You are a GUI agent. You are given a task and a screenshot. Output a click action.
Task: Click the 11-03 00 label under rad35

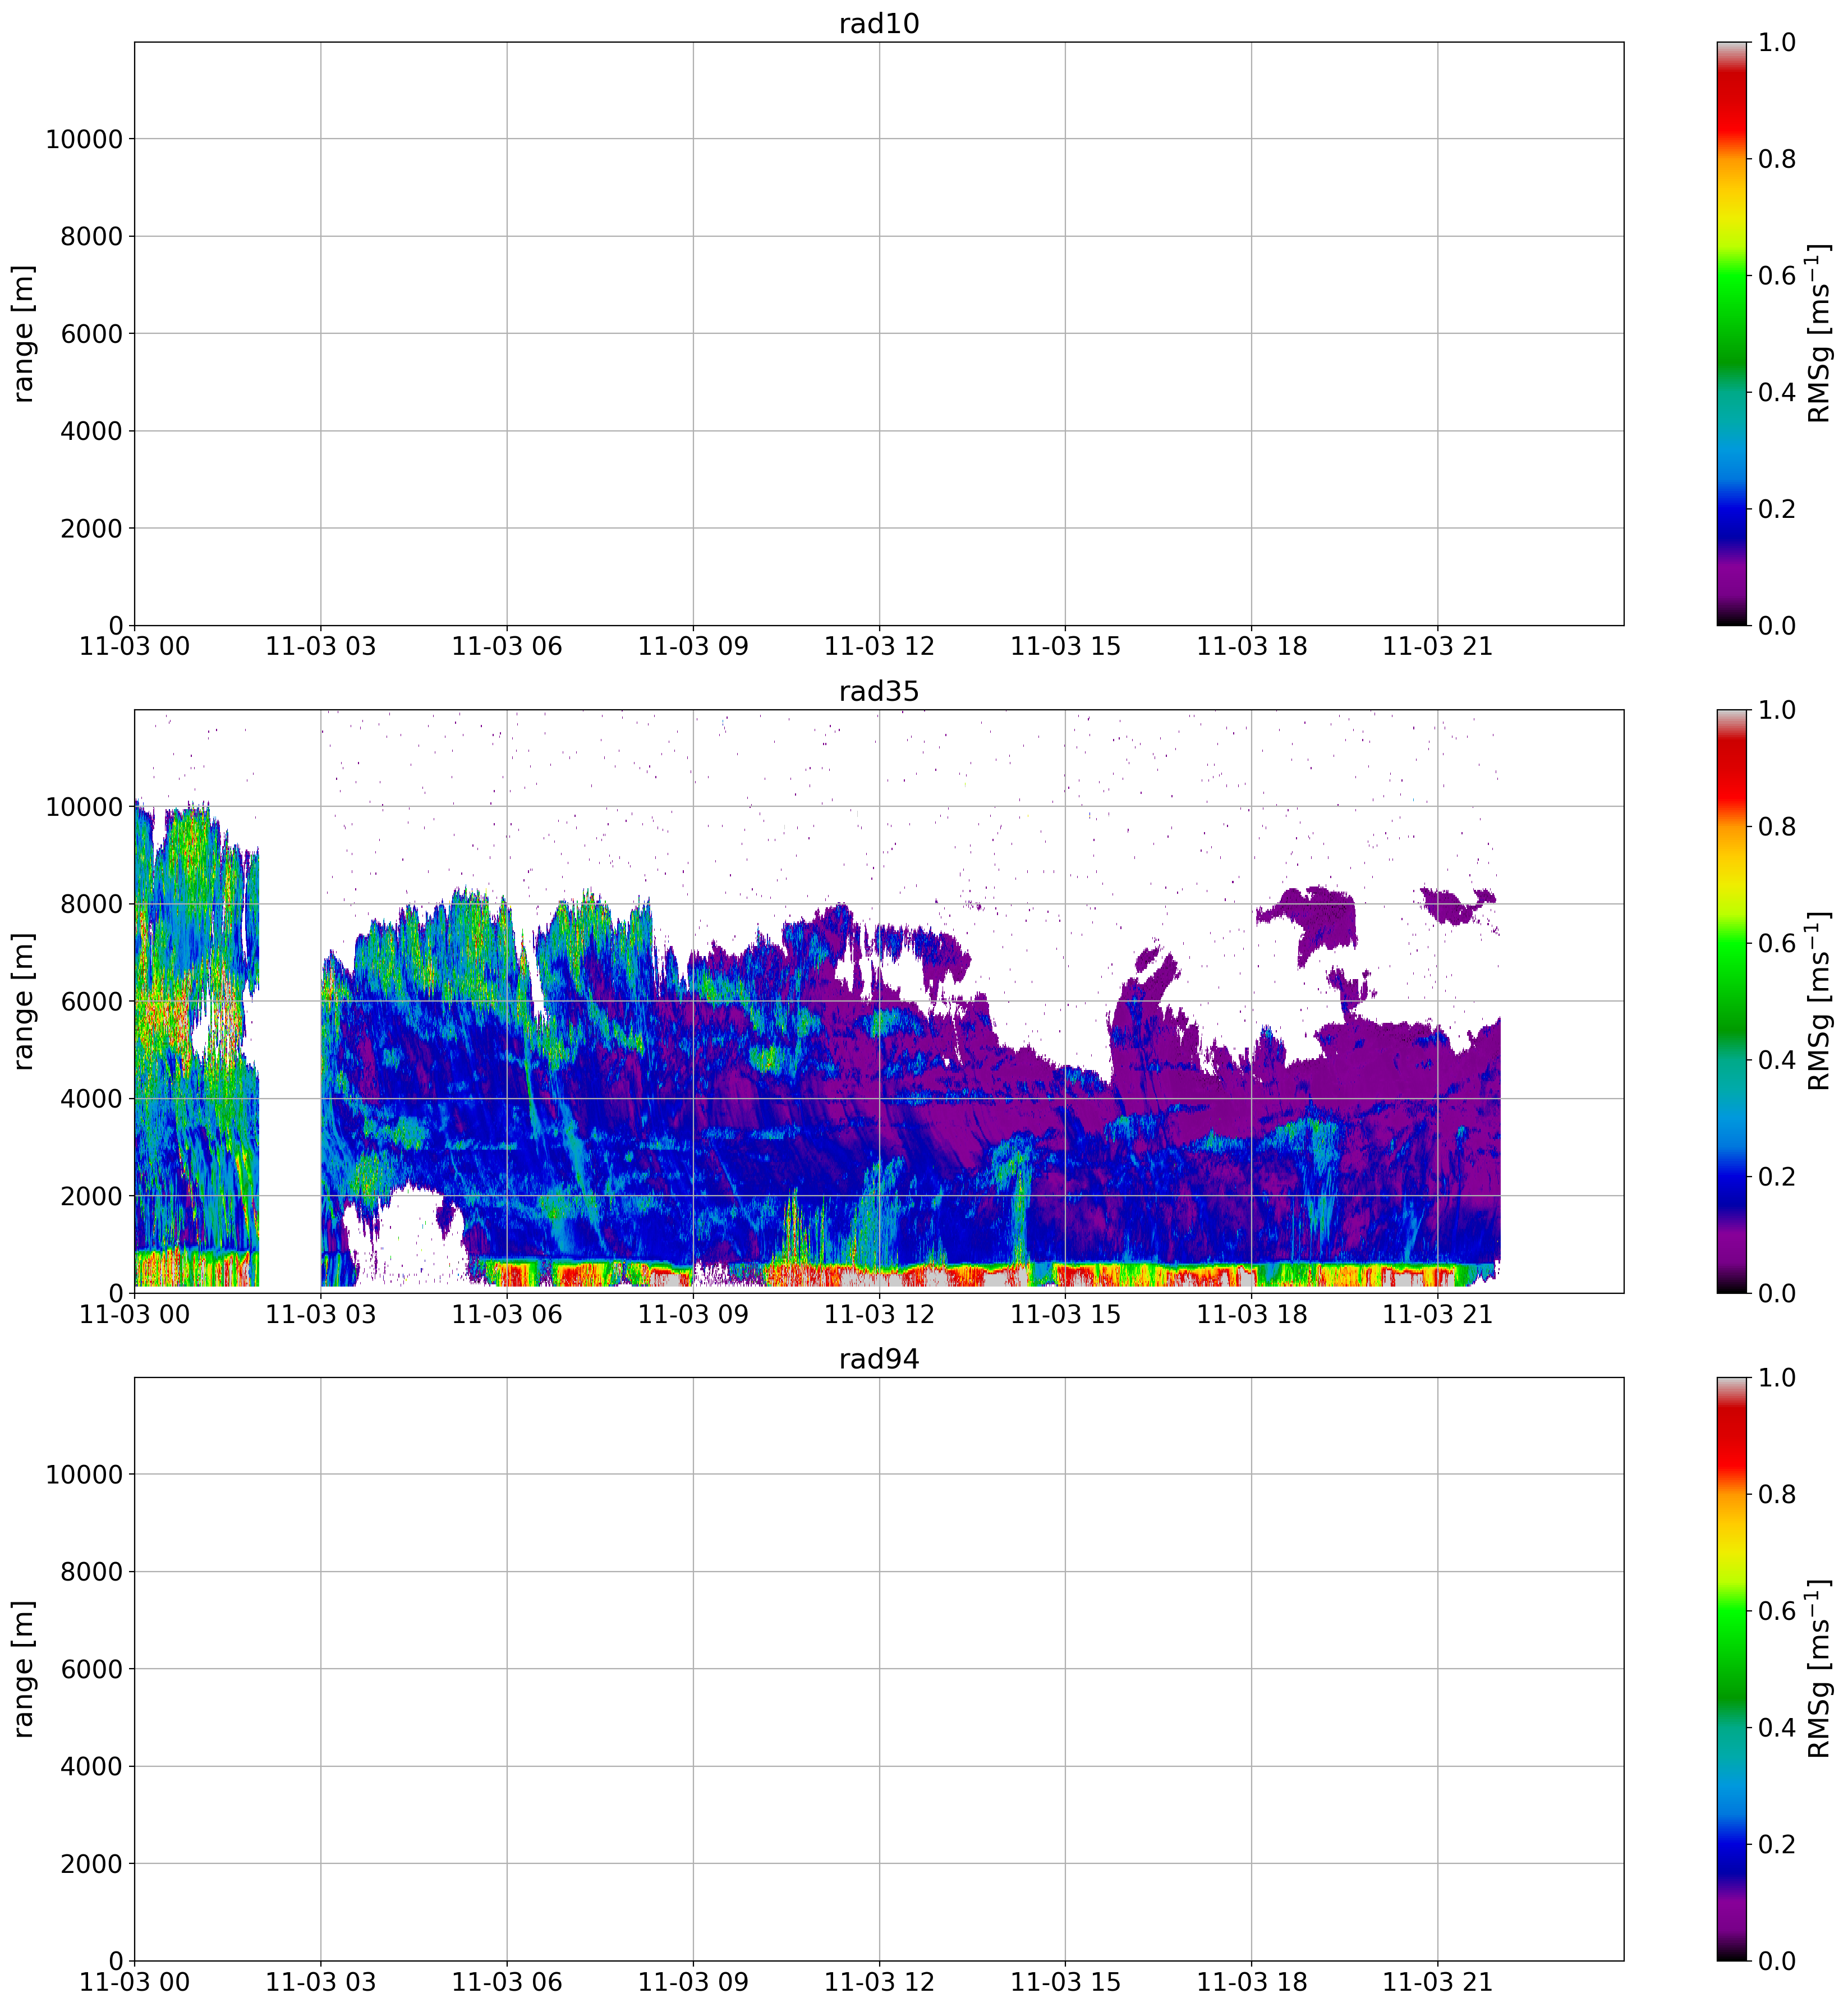tap(134, 1314)
